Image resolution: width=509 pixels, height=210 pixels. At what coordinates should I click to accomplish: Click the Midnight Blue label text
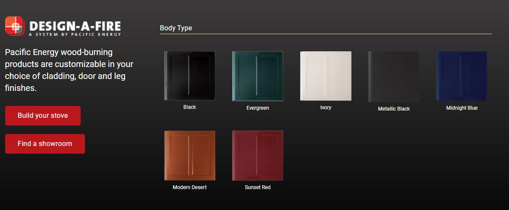point(462,108)
